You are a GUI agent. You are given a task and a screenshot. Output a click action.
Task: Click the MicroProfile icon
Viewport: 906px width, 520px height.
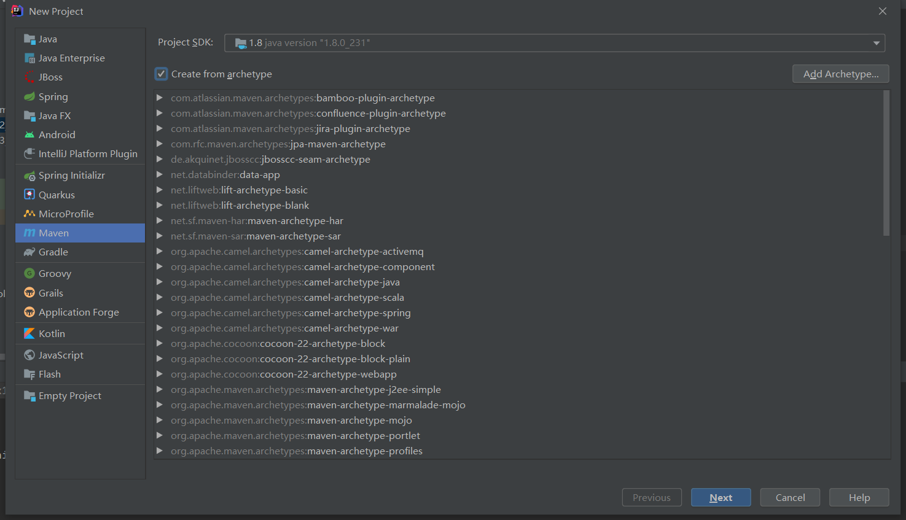click(x=29, y=214)
